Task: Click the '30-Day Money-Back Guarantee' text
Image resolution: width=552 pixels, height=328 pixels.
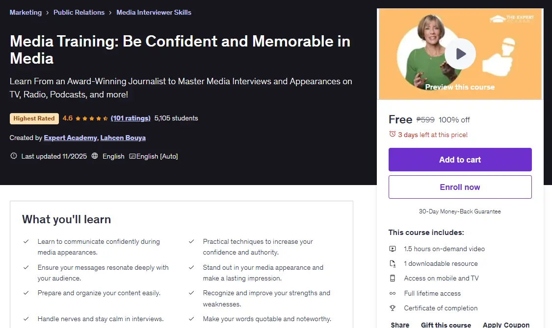Action: (x=460, y=211)
